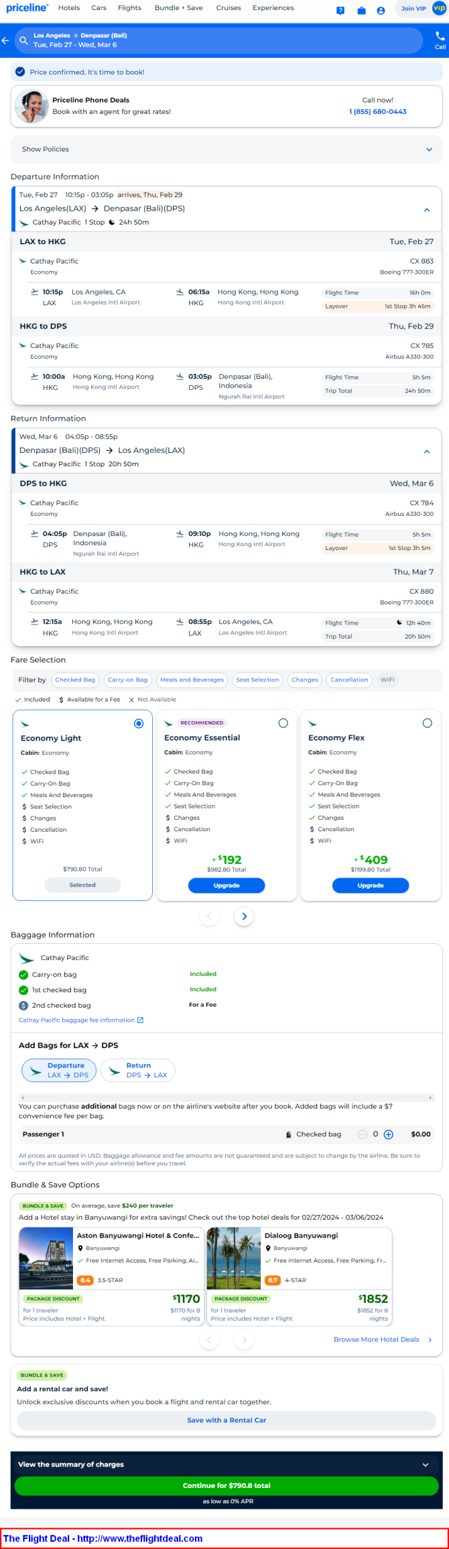Call the phone number 1 (855) 680-0443

coord(378,111)
